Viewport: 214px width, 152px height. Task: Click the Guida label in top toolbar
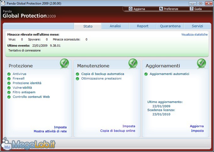(198, 9)
